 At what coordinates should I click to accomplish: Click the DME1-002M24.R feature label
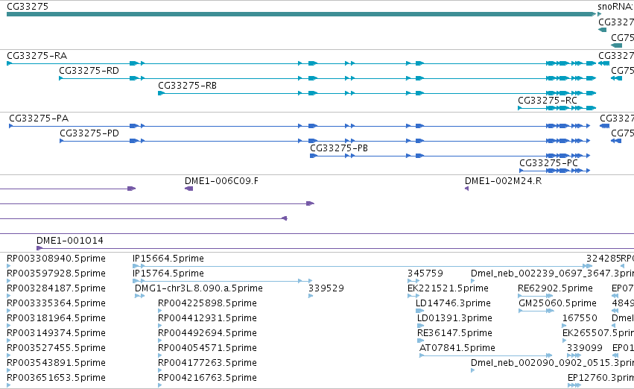pyautogui.click(x=504, y=181)
